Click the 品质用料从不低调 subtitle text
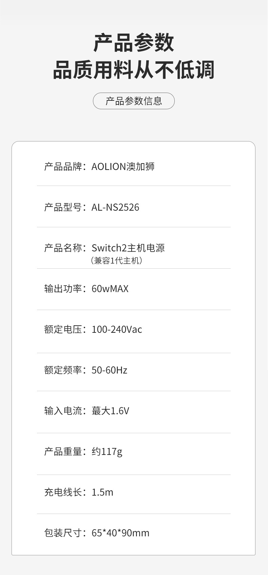 click(x=134, y=70)
